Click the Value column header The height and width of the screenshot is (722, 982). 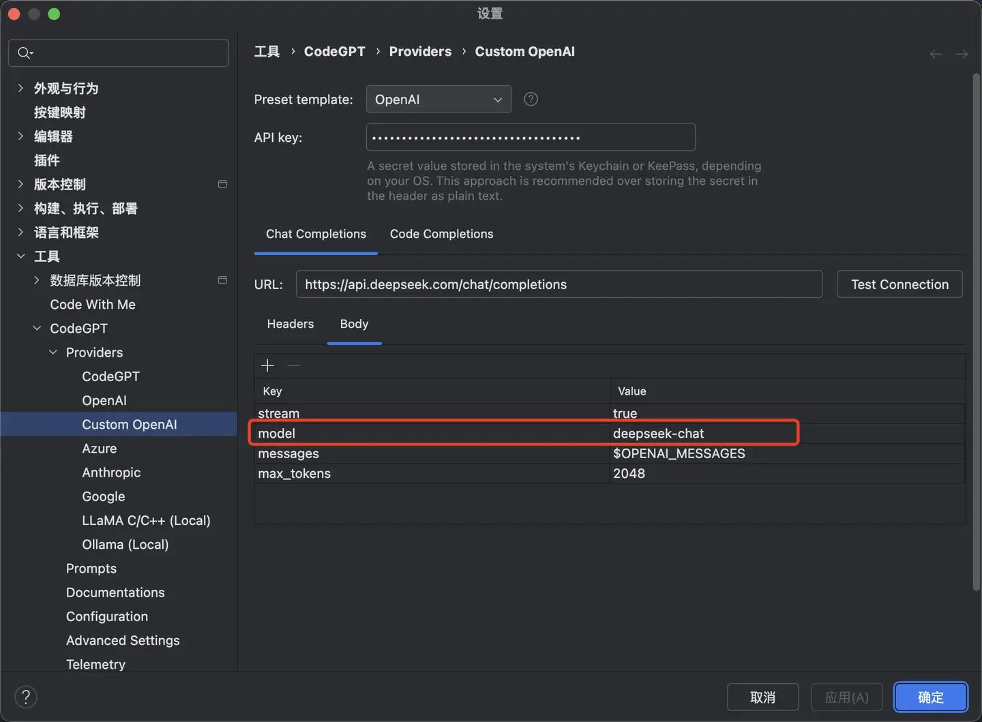click(x=787, y=391)
